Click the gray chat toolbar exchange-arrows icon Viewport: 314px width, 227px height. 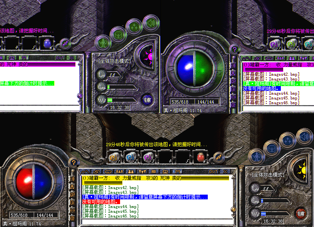pyautogui.click(x=96, y=172)
